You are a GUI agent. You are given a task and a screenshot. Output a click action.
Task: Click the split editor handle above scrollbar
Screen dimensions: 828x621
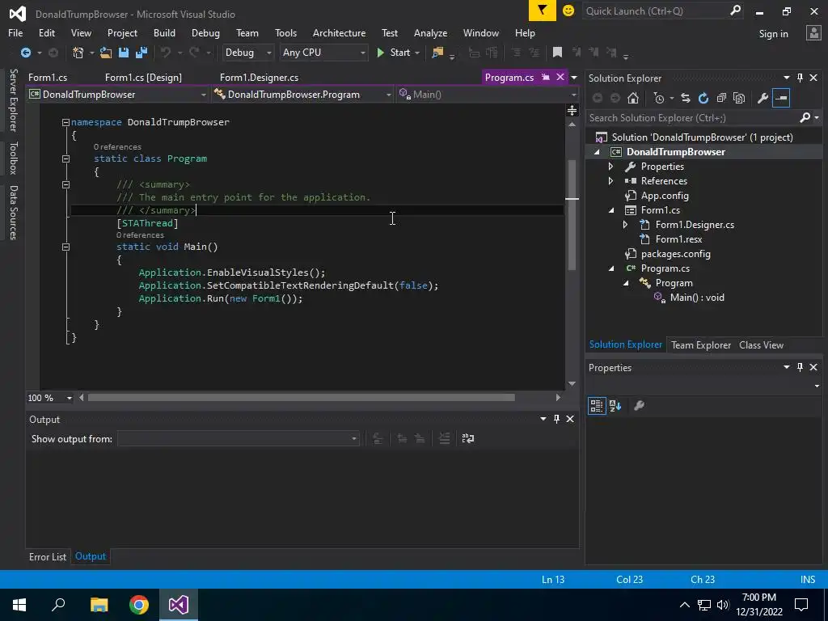coord(572,110)
